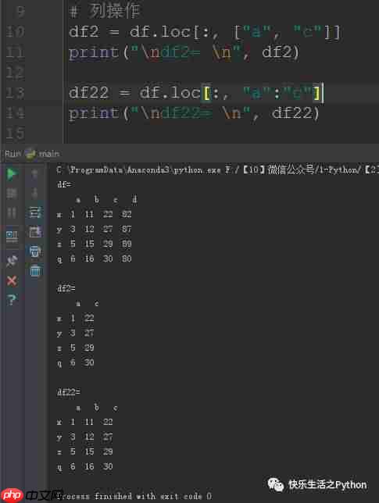Click the comment "# 列操作" in editor
The width and height of the screenshot is (379, 503).
point(104,12)
